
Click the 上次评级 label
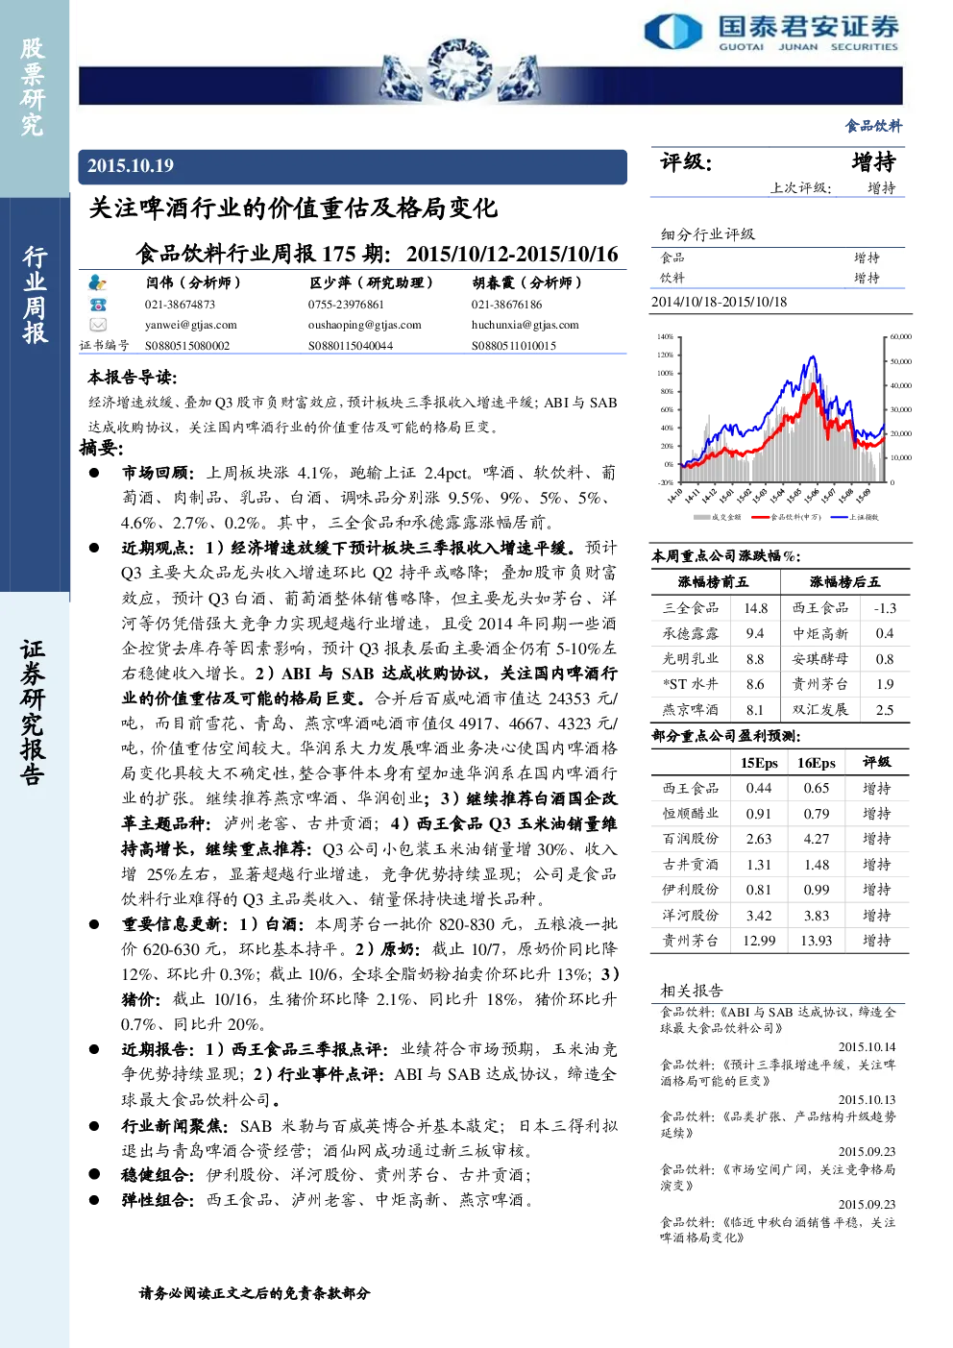[800, 188]
